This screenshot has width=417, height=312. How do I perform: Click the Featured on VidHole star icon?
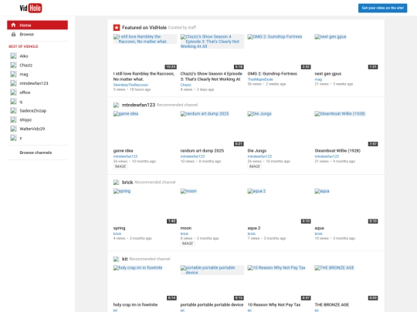tap(117, 28)
